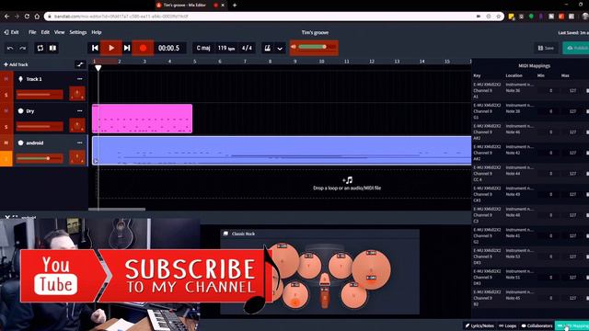Screen dimensions: 589x331
Task: Open the View menu
Action: coord(59,32)
